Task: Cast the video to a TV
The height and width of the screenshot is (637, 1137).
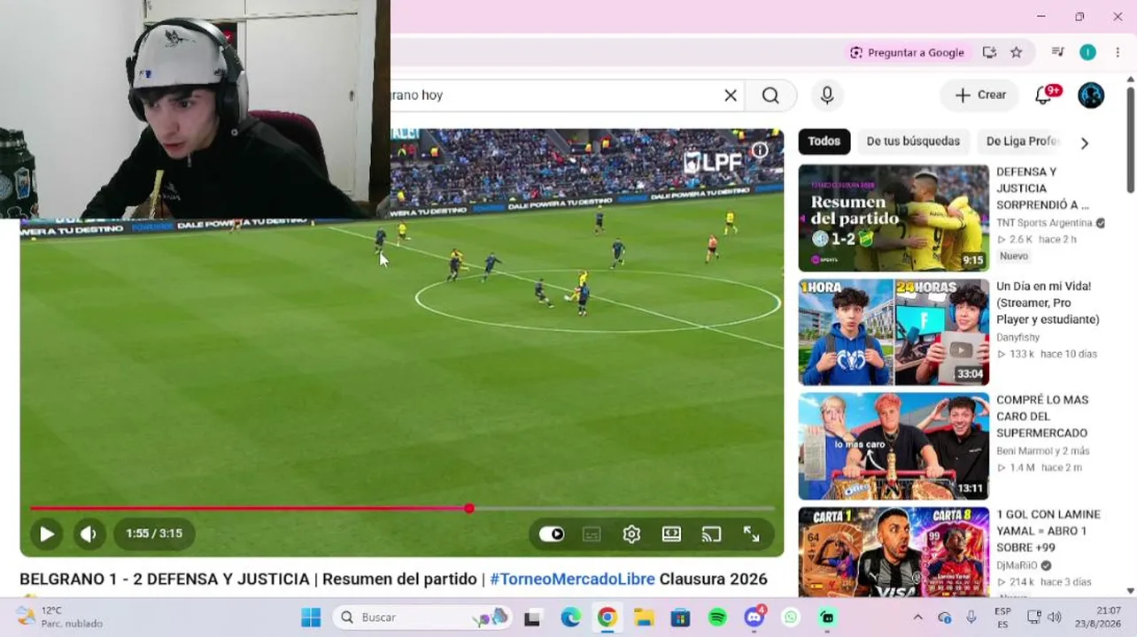Action: 711,534
